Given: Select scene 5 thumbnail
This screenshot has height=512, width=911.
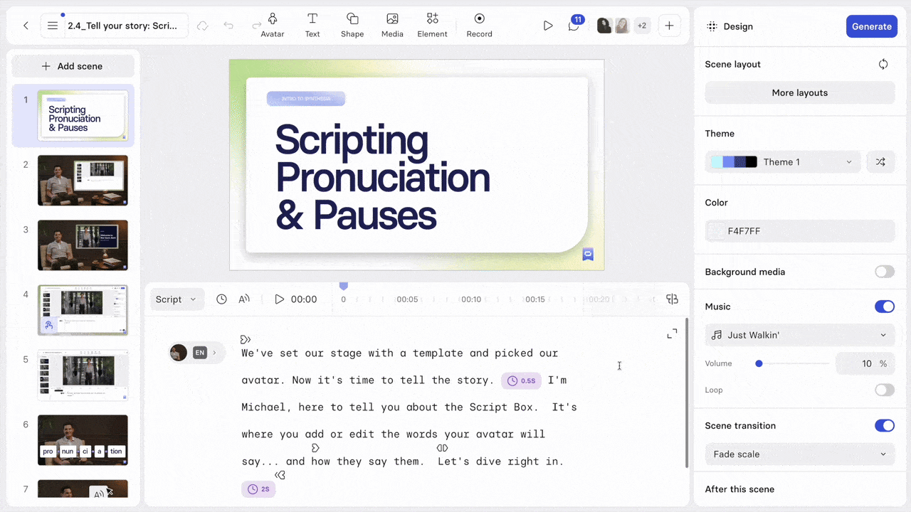Looking at the screenshot, I should (83, 375).
